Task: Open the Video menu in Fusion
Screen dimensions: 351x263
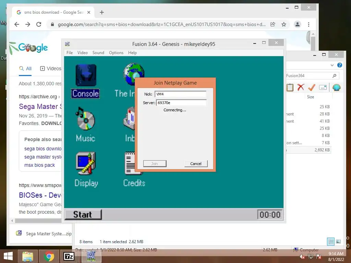Action: coord(82,52)
